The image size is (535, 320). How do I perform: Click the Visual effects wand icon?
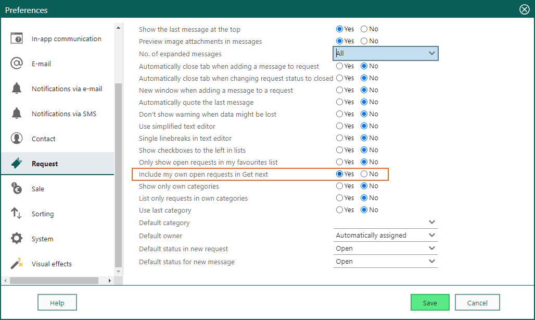pos(16,263)
